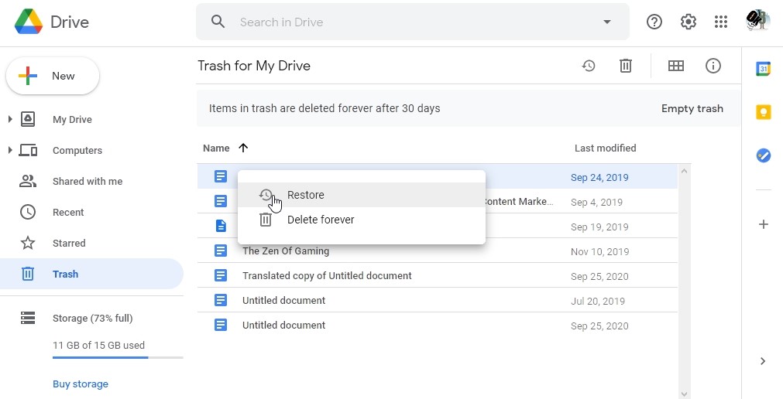Choose Restore from the context menu
The width and height of the screenshot is (783, 399).
362,195
